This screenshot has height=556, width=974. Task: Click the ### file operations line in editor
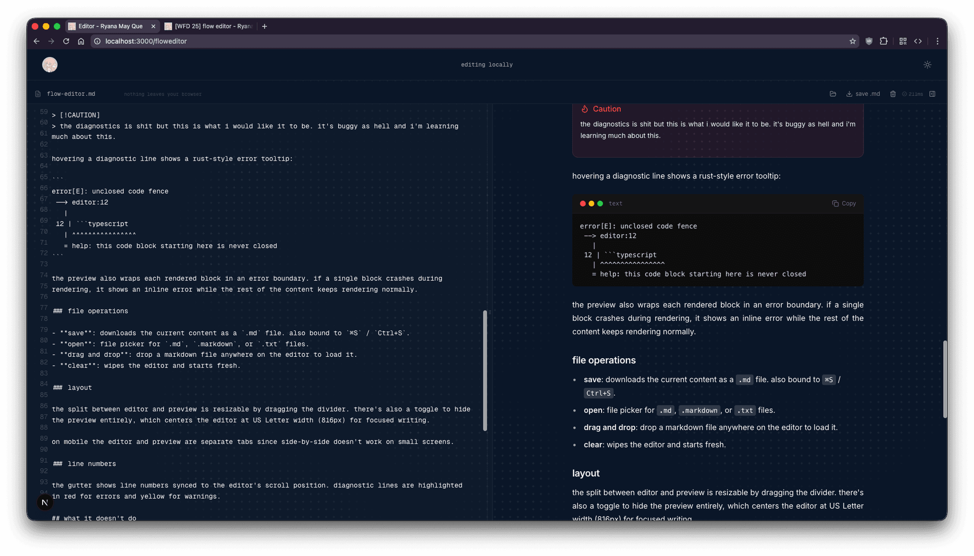click(x=90, y=311)
